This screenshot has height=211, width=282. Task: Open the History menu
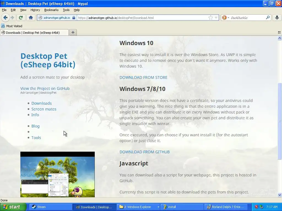coord(35,10)
